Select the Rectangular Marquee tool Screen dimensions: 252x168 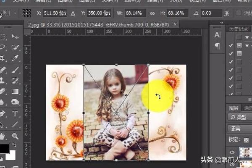click(x=2, y=37)
